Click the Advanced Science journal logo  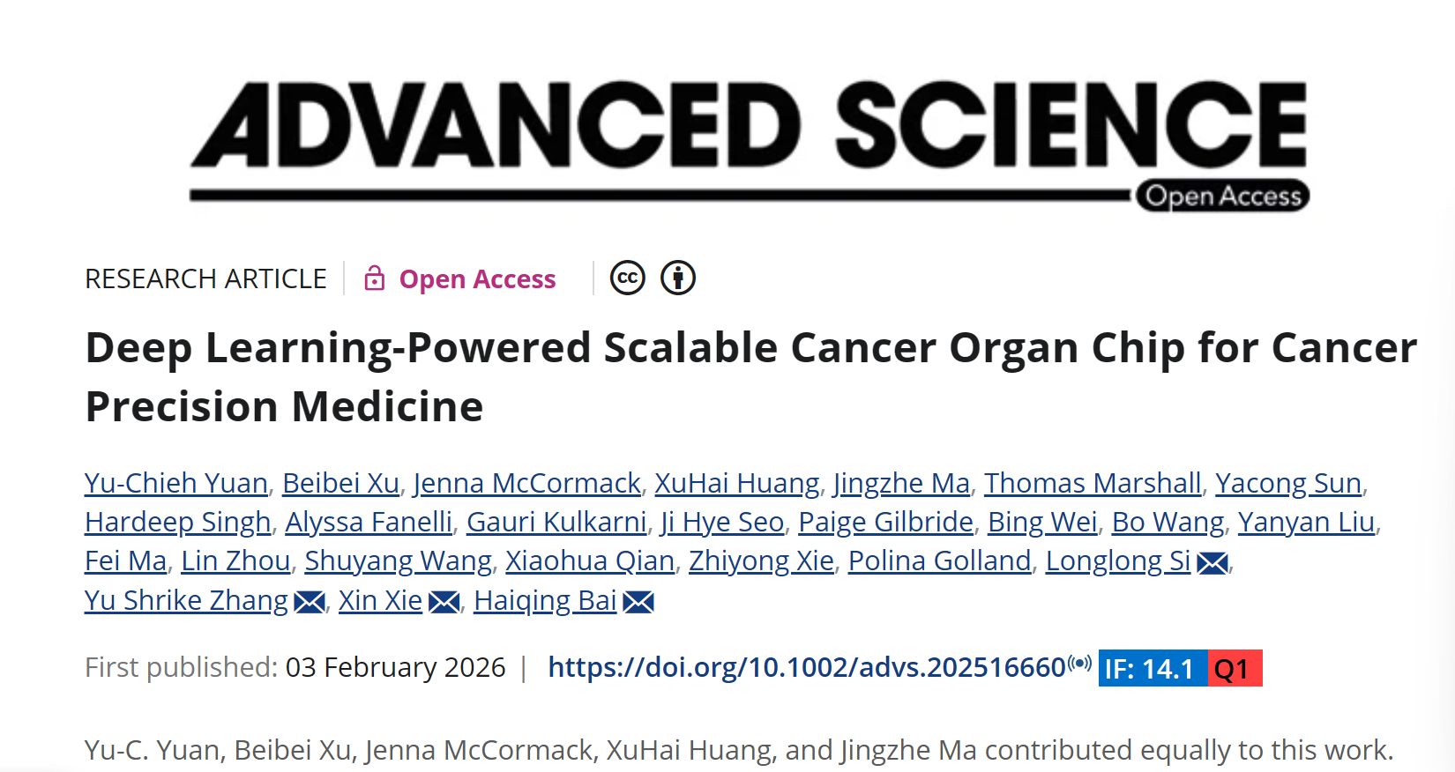(748, 128)
